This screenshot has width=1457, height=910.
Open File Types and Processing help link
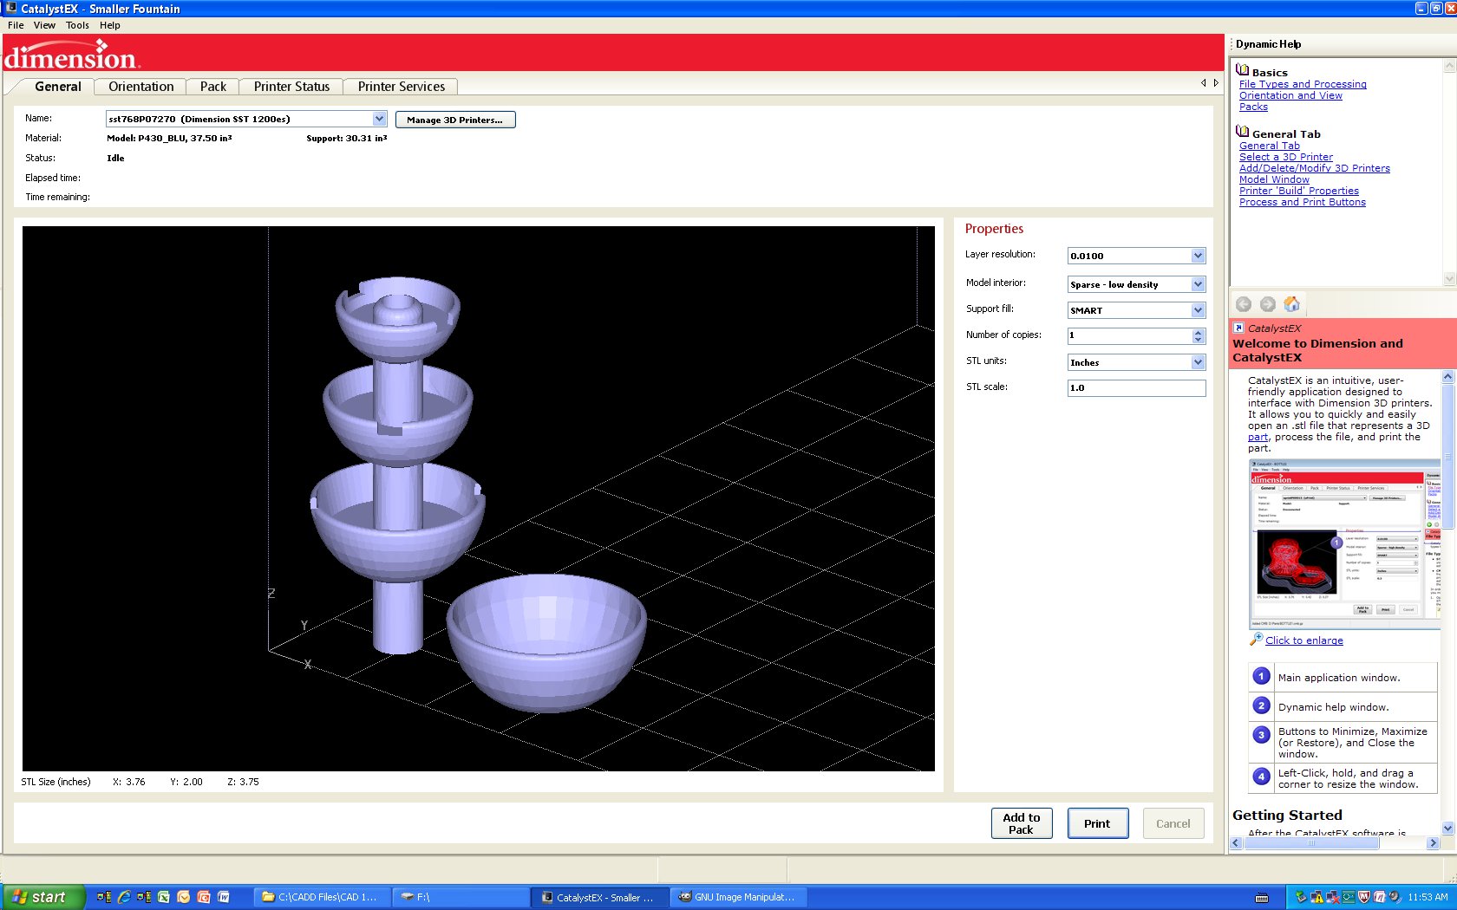1303,84
